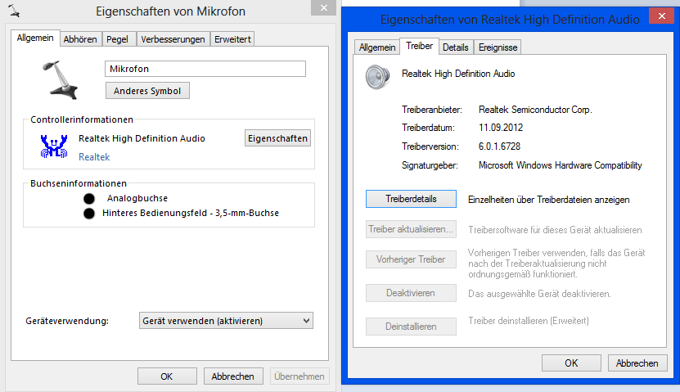This screenshot has width=680, height=392.
Task: Click Realtek High Definition Audio controller name
Action: 142,138
